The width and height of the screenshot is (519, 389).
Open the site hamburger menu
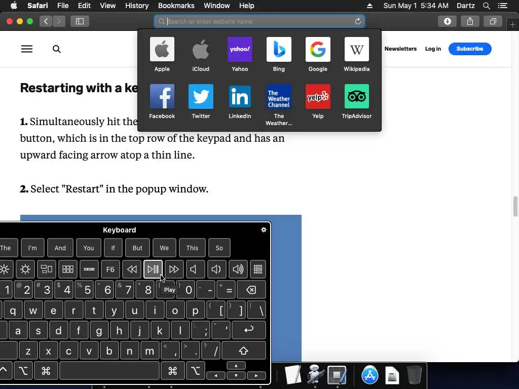[x=27, y=49]
